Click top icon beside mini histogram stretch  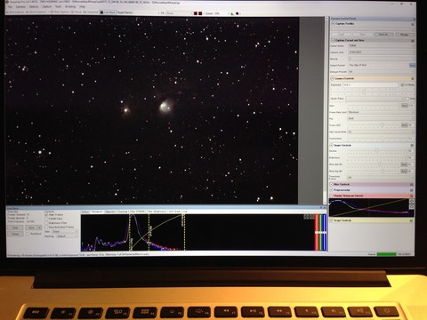pos(412,201)
